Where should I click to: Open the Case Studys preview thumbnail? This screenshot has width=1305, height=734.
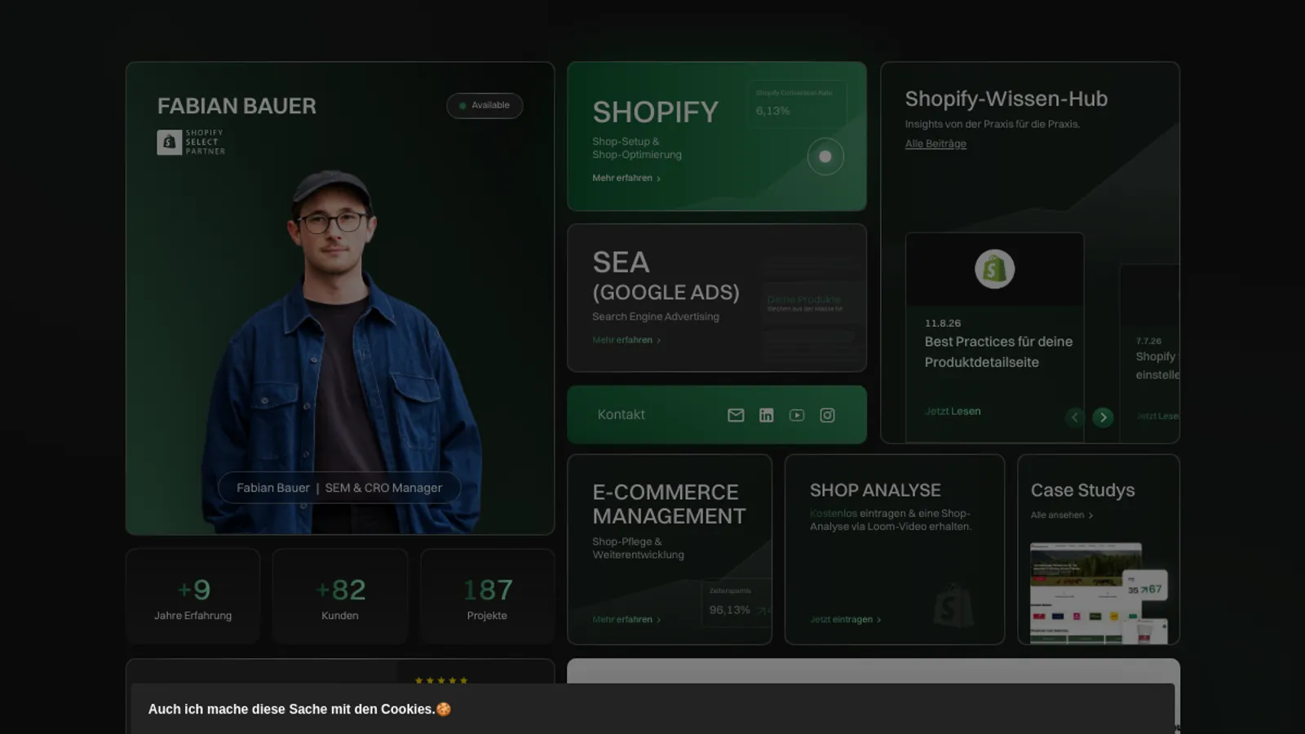pyautogui.click(x=1099, y=593)
